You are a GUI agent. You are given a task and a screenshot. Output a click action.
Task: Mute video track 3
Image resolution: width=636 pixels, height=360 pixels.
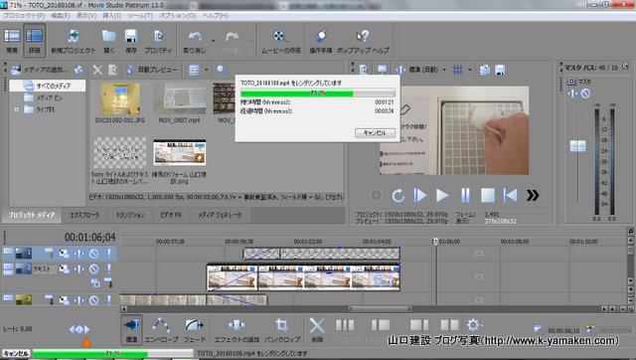[x=93, y=300]
